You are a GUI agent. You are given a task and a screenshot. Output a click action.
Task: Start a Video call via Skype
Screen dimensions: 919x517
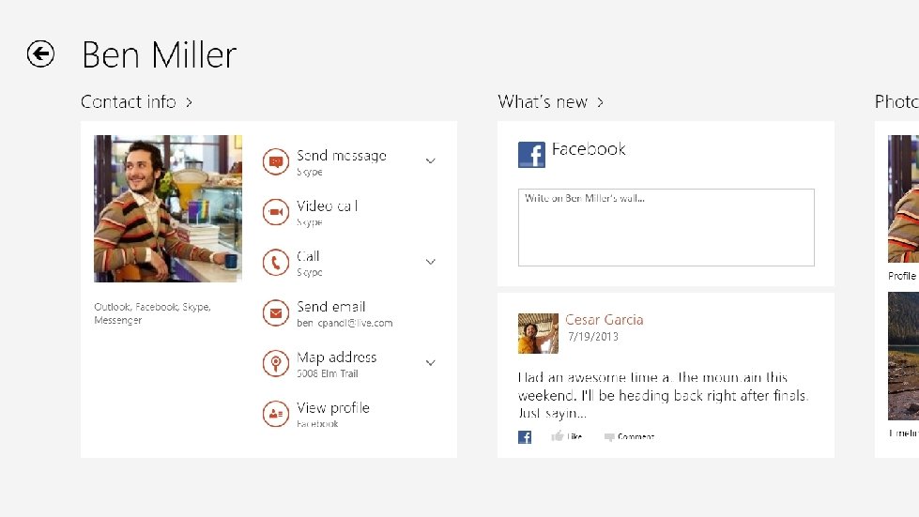(327, 213)
